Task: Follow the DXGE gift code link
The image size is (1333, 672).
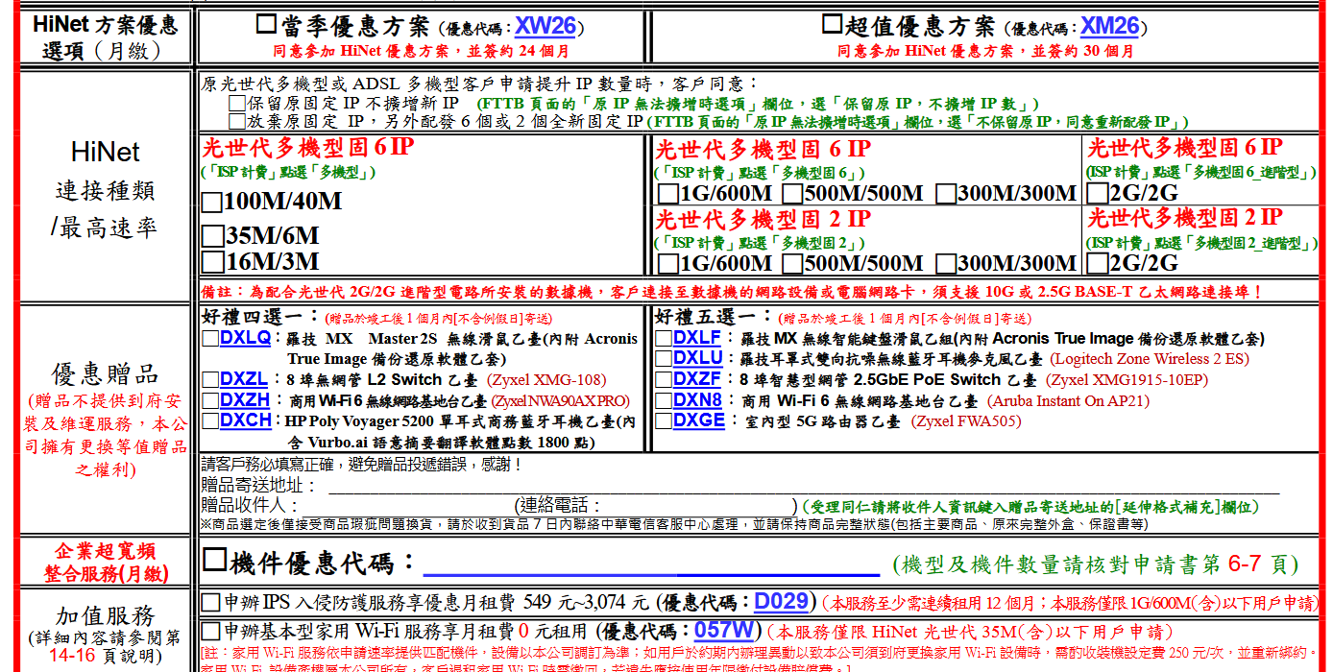Action: 699,420
